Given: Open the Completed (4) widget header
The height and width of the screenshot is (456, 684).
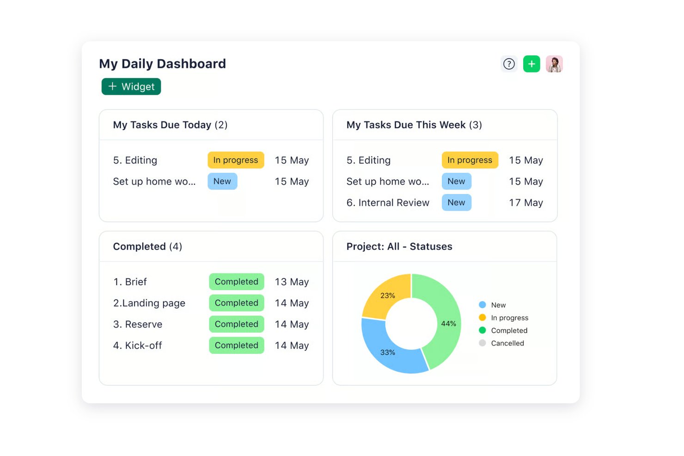Looking at the screenshot, I should pyautogui.click(x=147, y=246).
